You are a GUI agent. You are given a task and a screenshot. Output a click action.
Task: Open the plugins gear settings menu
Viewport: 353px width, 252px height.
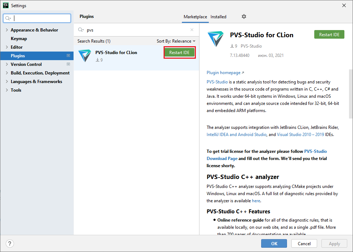tap(244, 16)
